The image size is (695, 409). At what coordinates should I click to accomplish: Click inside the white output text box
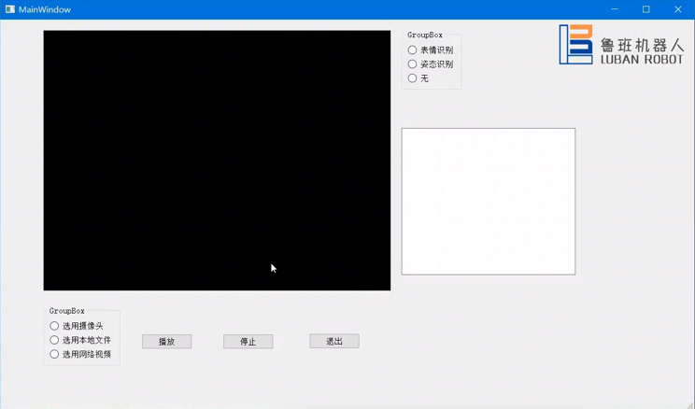[x=489, y=202]
